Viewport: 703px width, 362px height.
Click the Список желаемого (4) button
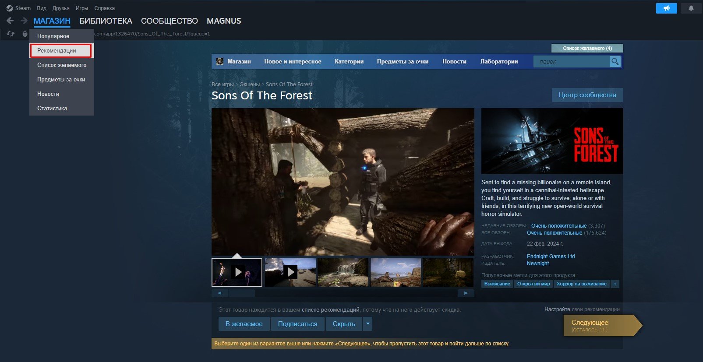(x=587, y=48)
